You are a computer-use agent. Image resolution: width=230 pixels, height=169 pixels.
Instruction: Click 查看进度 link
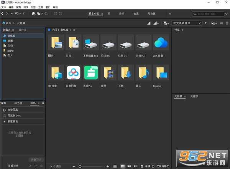pyautogui.click(x=13, y=166)
